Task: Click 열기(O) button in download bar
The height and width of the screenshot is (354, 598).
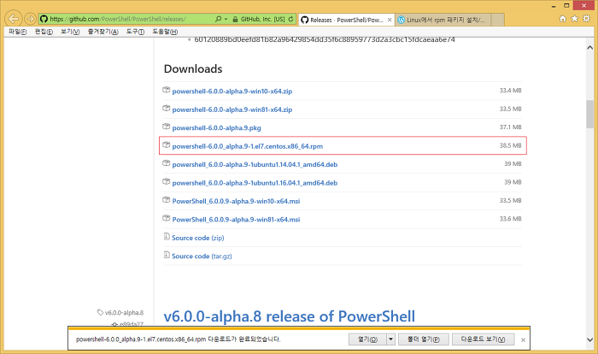Action: (x=367, y=339)
